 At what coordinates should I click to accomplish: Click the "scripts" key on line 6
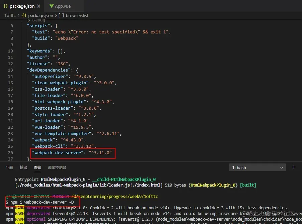38,26
